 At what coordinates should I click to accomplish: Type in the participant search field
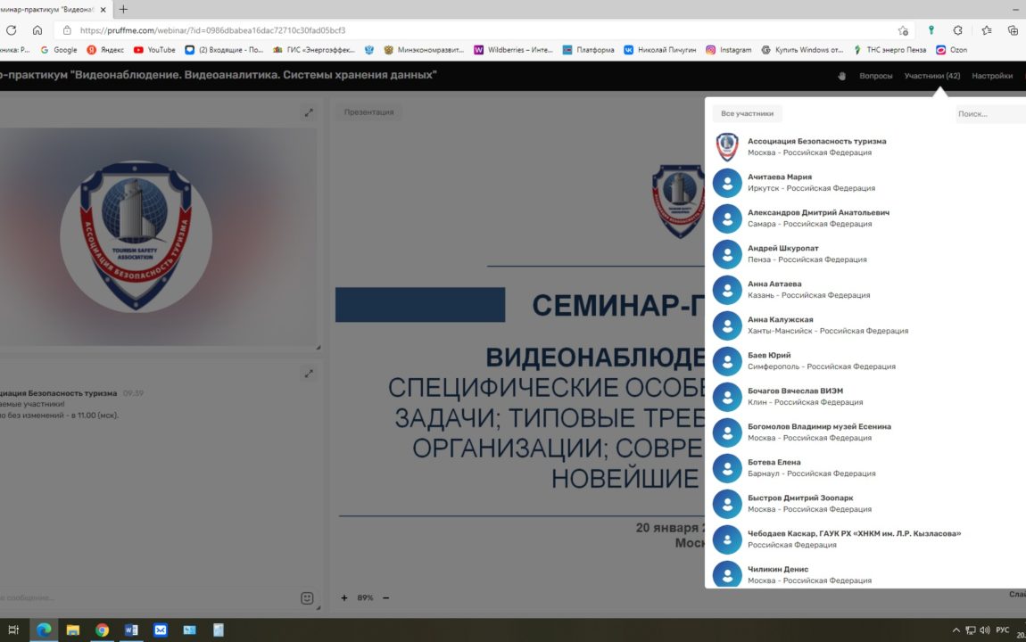990,114
